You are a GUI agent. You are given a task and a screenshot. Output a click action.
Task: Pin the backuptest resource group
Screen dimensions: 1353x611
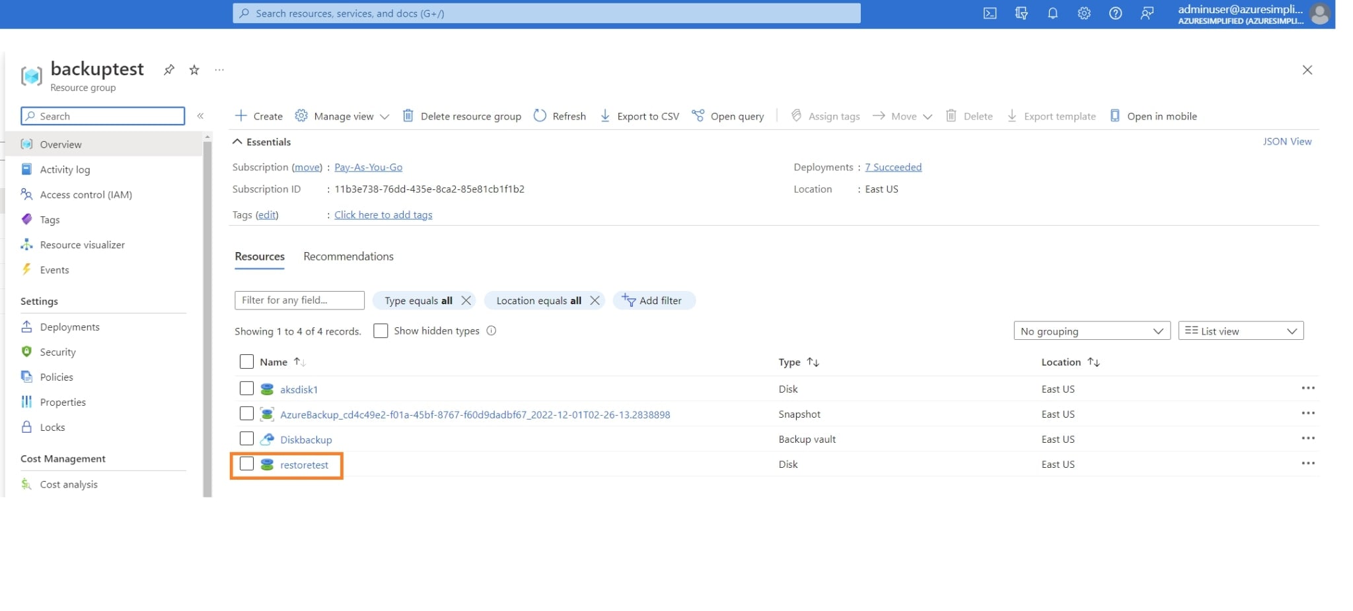(169, 70)
